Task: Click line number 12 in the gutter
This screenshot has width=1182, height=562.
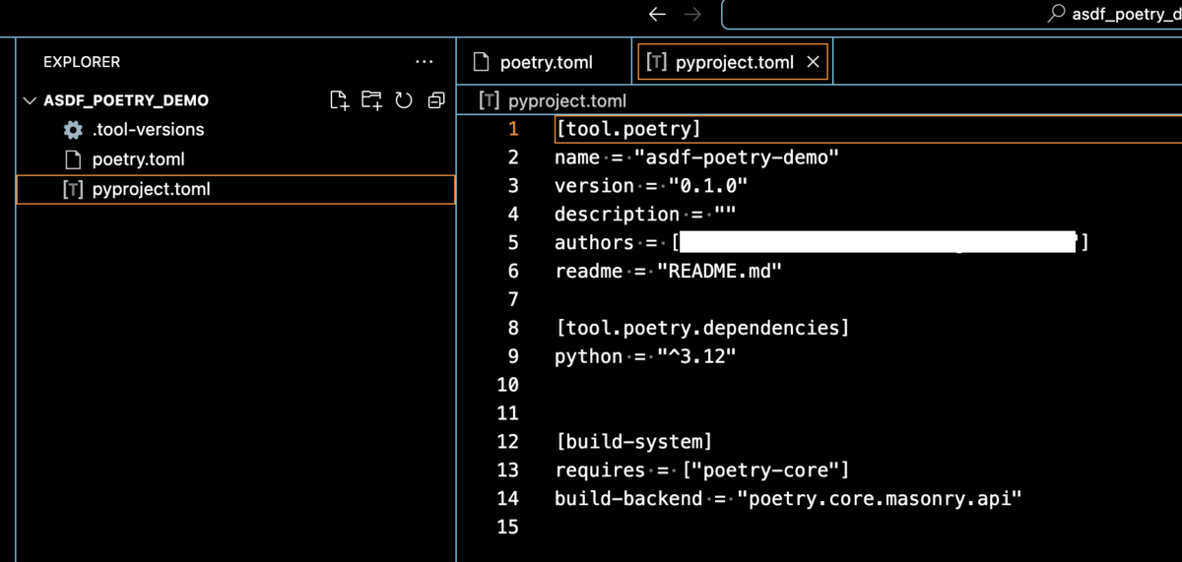Action: tap(507, 442)
